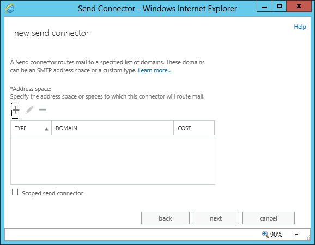The width and height of the screenshot is (315, 245).
Task: Minimize the Send Connector window
Action: tap(264, 6)
